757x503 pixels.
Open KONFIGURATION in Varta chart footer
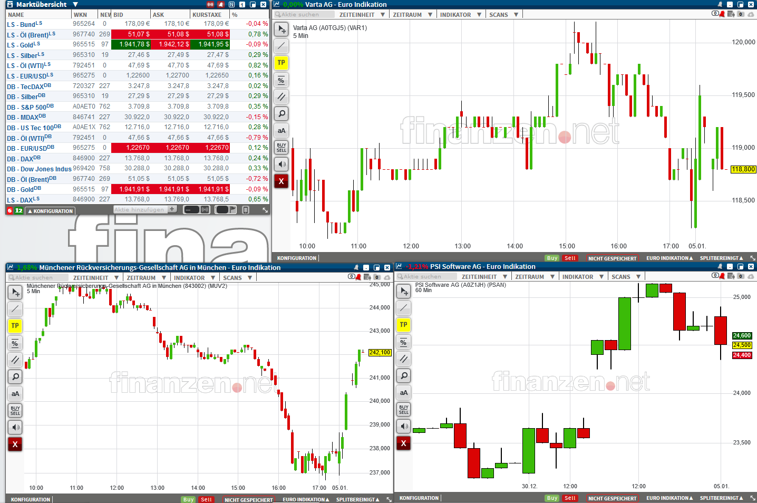pos(297,258)
